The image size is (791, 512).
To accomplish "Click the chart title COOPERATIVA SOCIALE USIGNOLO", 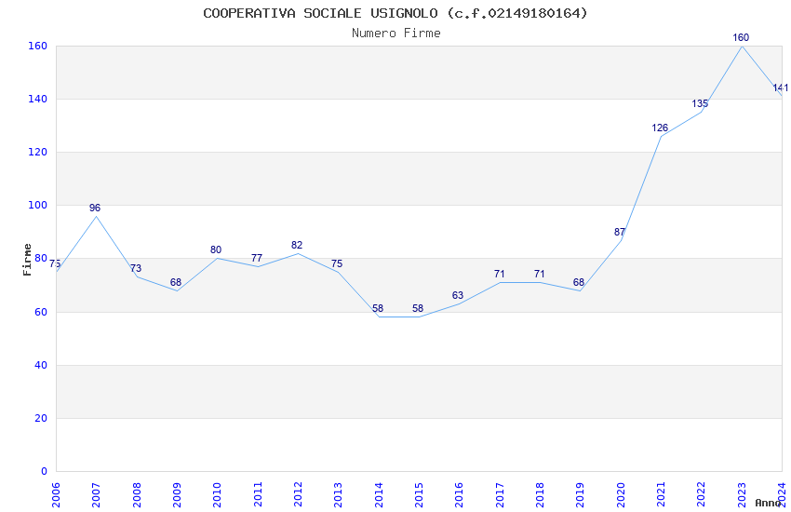I will pyautogui.click(x=320, y=13).
